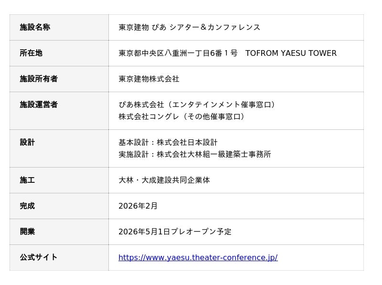The image size is (382, 285).
Task: Select the 設計 label cell
Action: pyautogui.click(x=27, y=143)
